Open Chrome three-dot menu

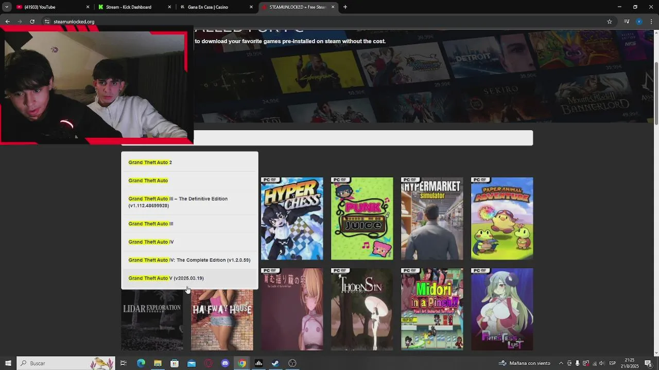pos(652,22)
